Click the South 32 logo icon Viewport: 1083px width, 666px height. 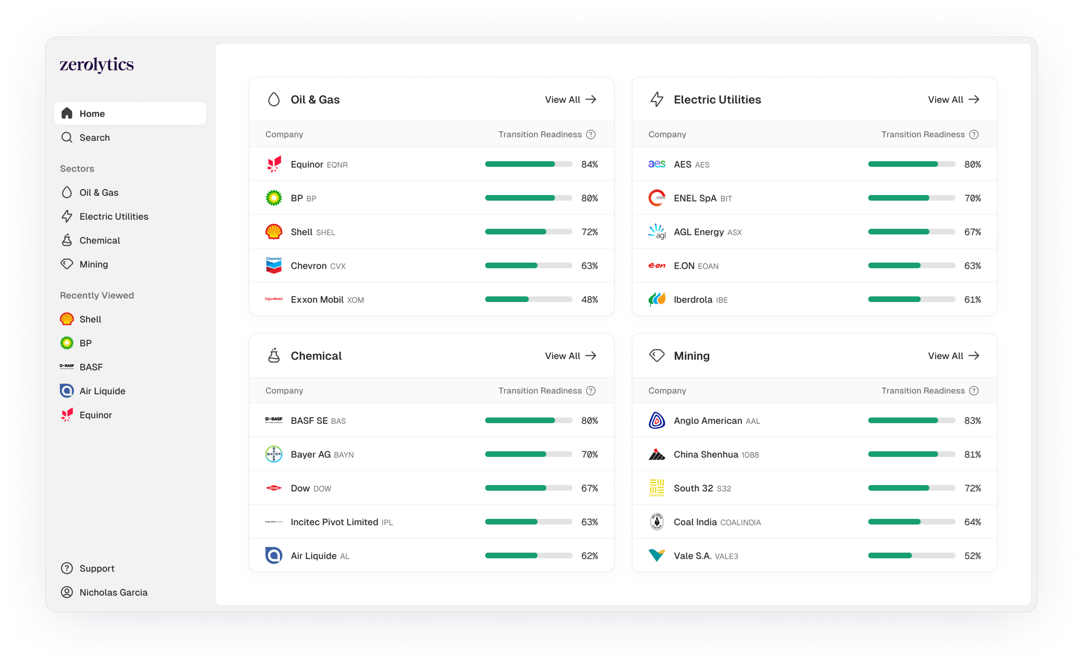(657, 488)
